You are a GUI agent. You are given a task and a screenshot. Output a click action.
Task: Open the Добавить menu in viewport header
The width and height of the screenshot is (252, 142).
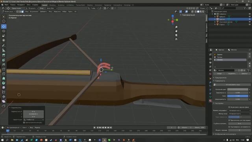43,11
